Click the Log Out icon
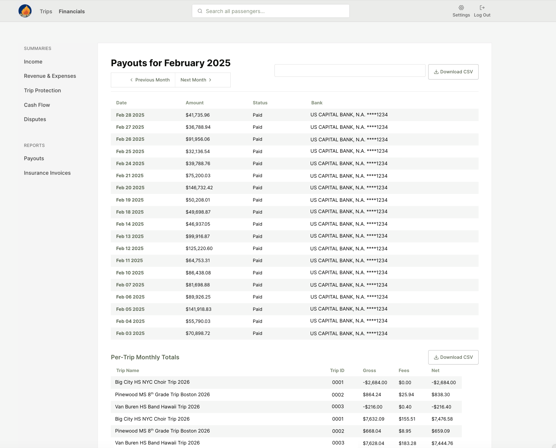This screenshot has width=556, height=448. tap(482, 8)
